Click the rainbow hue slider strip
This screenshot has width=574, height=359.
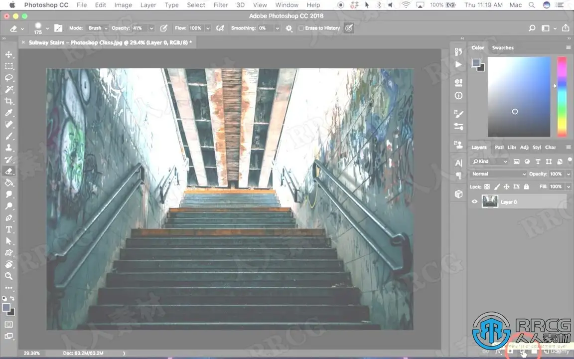(x=562, y=97)
